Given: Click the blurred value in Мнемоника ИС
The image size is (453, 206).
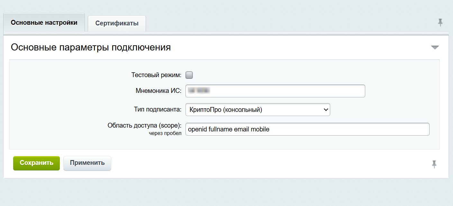Looking at the screenshot, I should [199, 91].
